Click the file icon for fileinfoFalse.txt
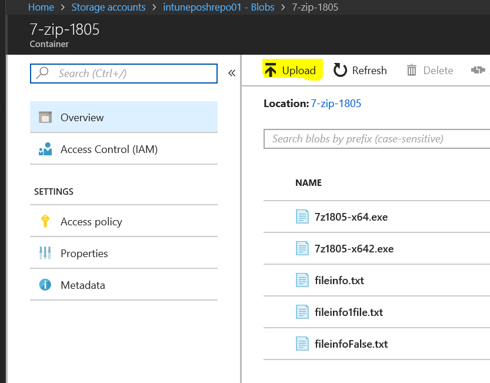Viewport: 490px width, 383px height. coord(302,344)
